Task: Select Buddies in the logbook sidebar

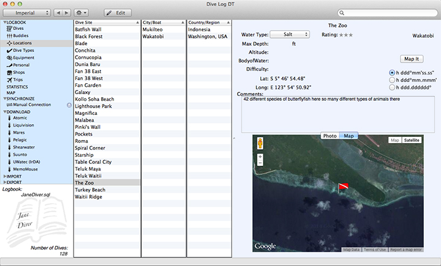Action: pyautogui.click(x=20, y=36)
